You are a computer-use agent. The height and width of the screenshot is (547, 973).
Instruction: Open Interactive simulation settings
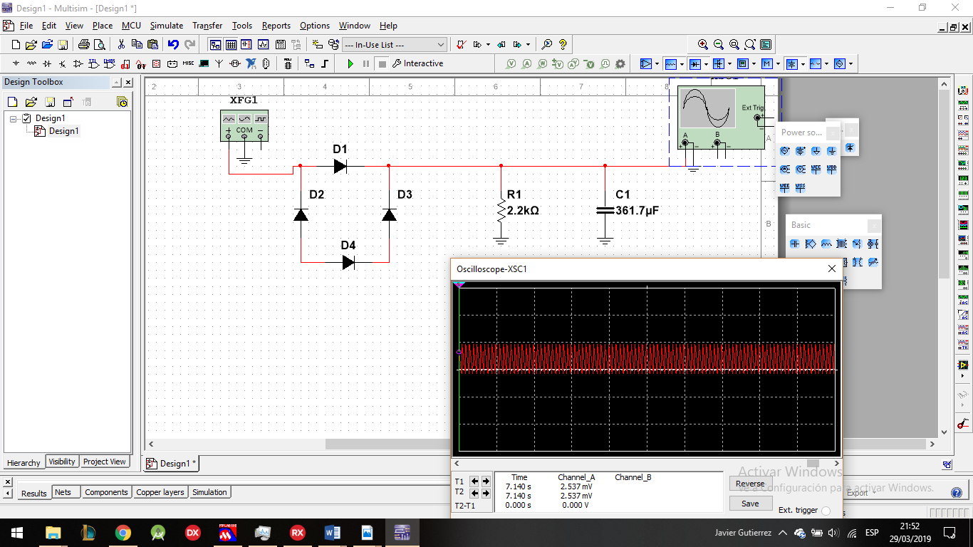click(x=417, y=63)
